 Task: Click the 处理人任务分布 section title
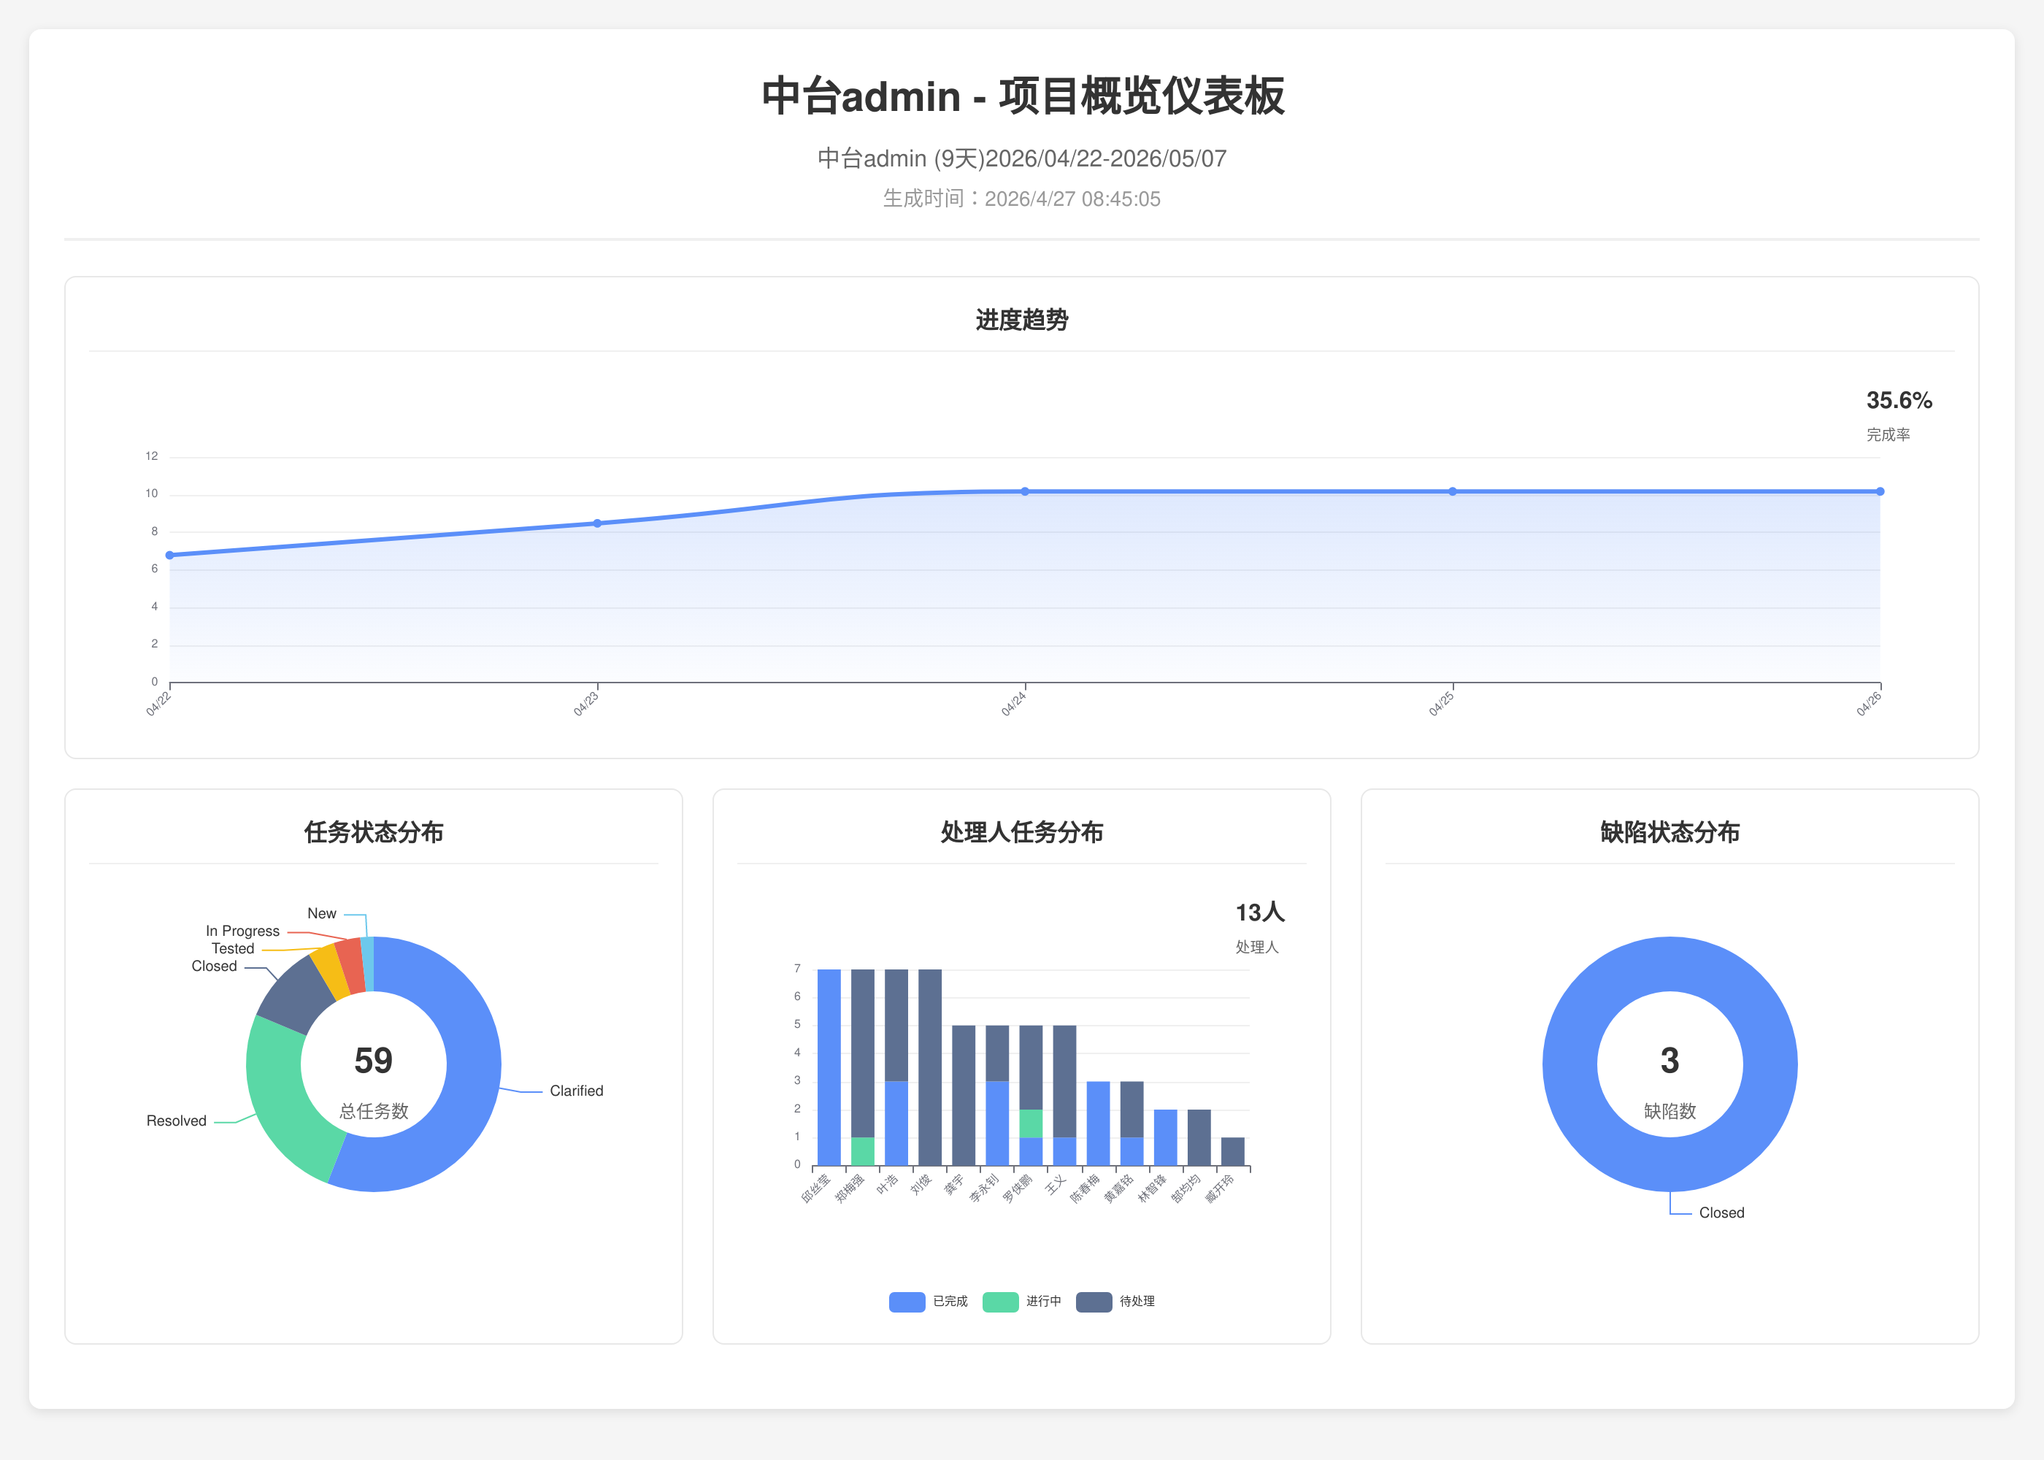[1022, 832]
